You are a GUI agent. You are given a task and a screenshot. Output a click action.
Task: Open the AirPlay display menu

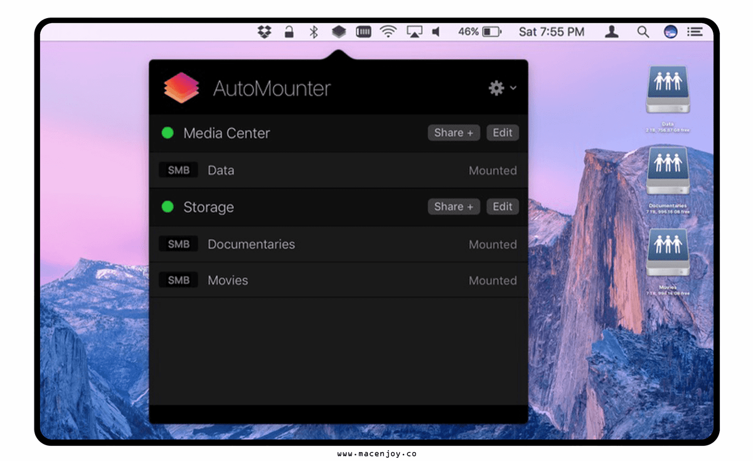point(414,31)
